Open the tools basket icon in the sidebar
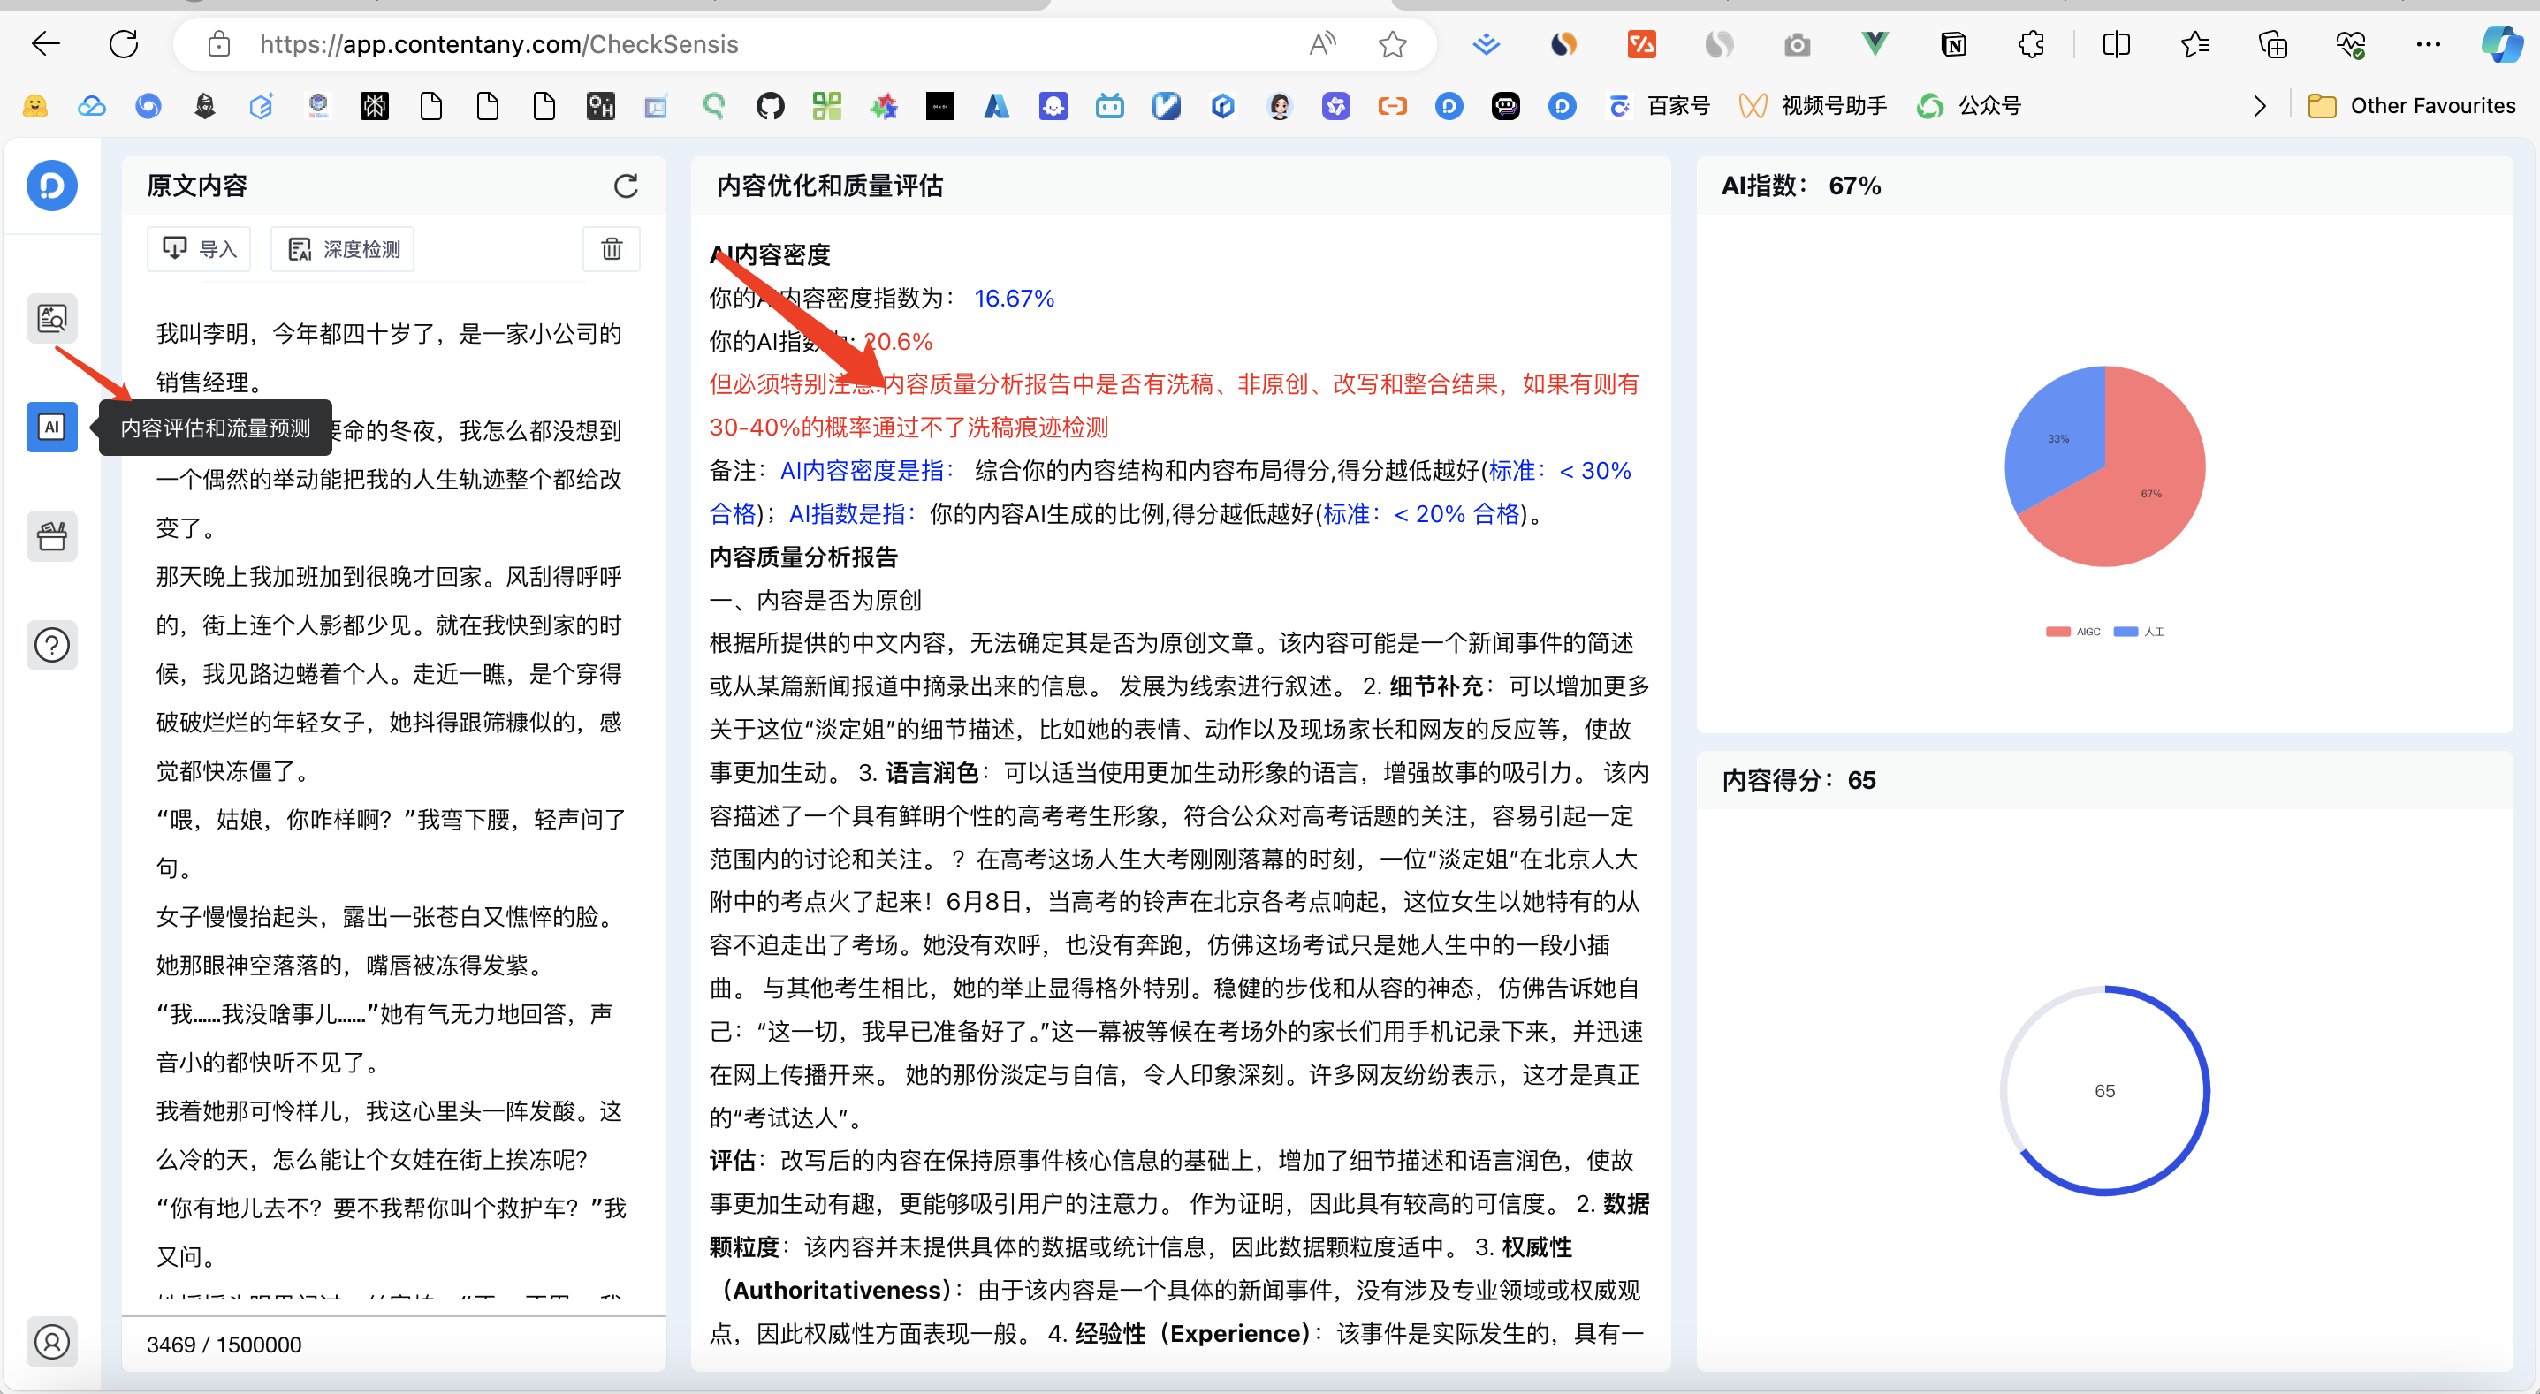Image resolution: width=2540 pixels, height=1394 pixels. click(x=51, y=535)
